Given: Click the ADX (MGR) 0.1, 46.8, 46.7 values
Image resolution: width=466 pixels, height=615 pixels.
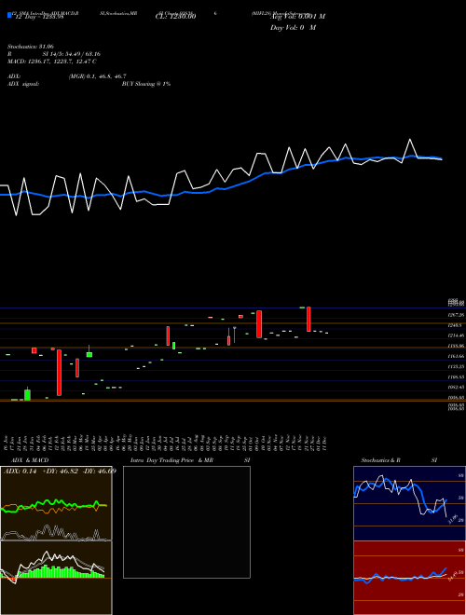Looking at the screenshot, I should pyautogui.click(x=97, y=76).
